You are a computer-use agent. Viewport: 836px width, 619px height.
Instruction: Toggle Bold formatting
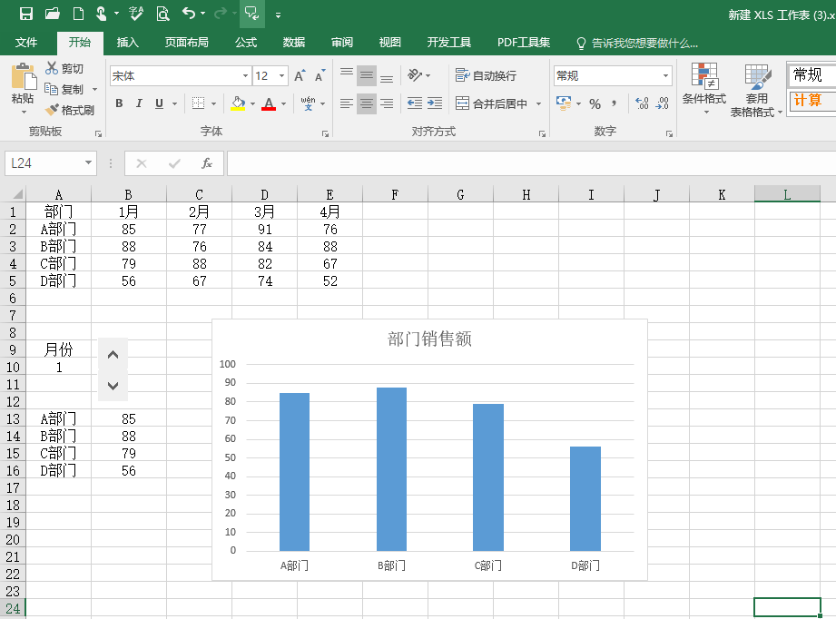pyautogui.click(x=120, y=103)
